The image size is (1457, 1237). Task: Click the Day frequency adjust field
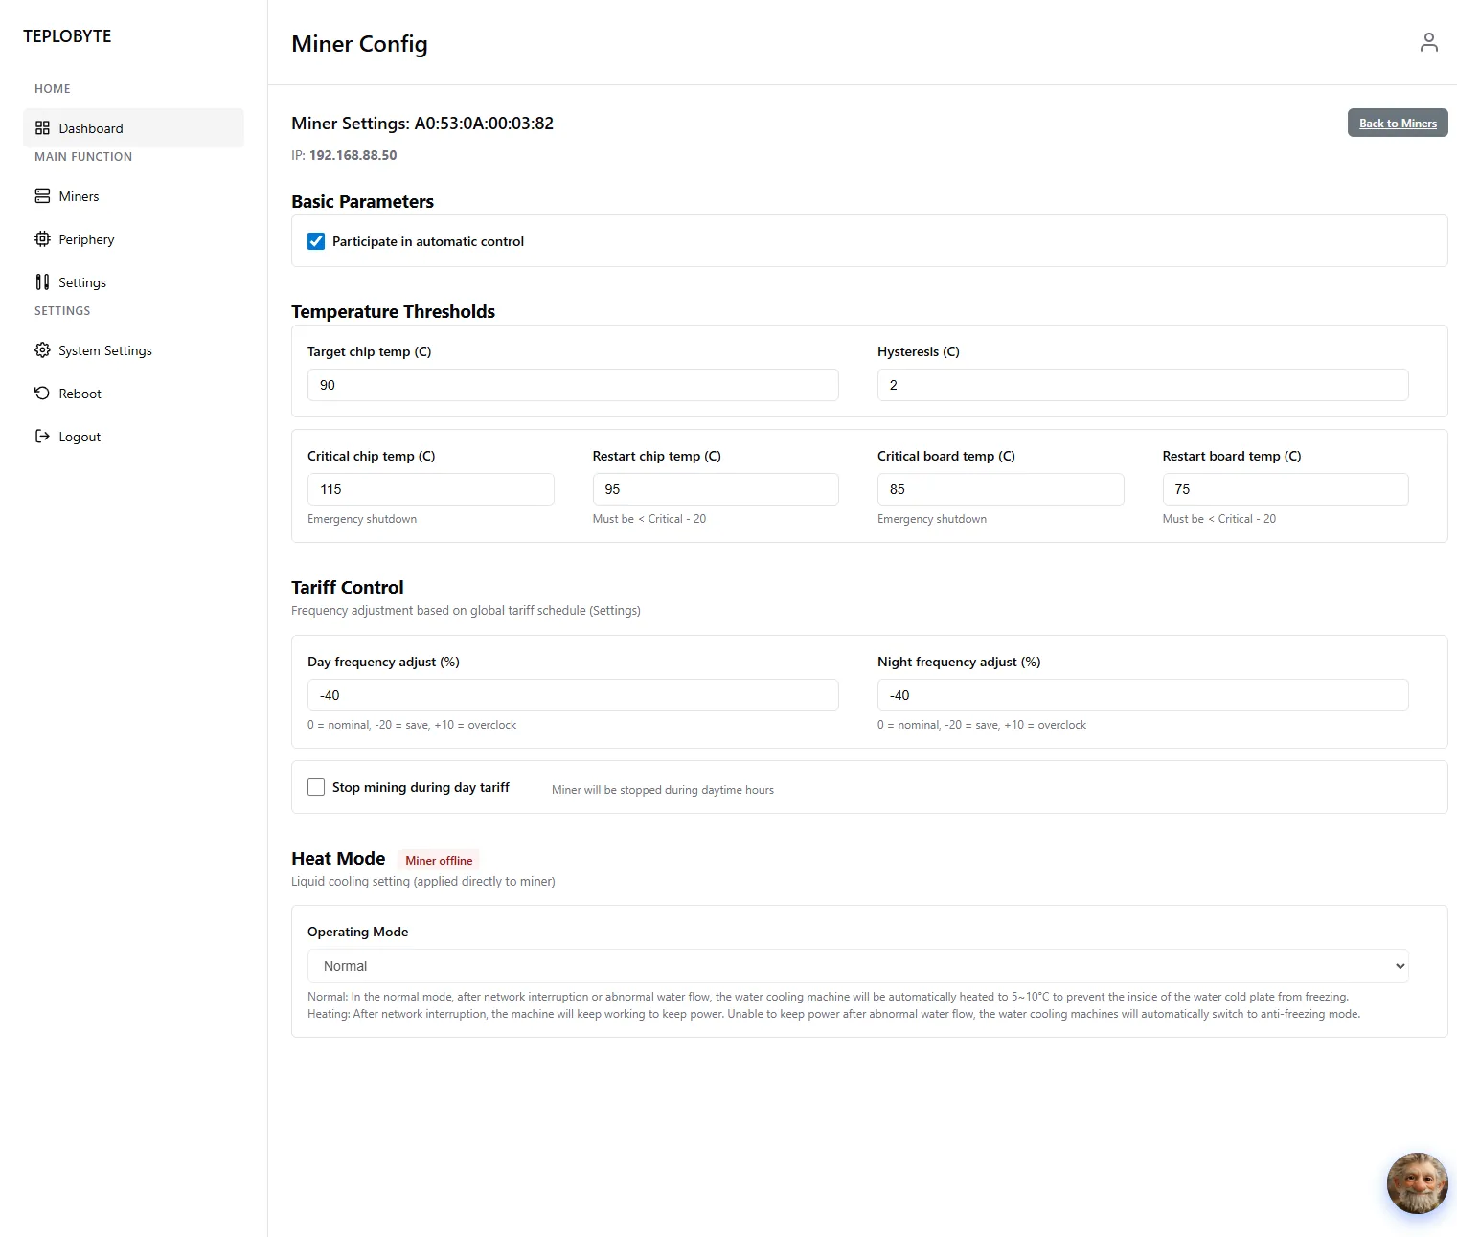573,695
